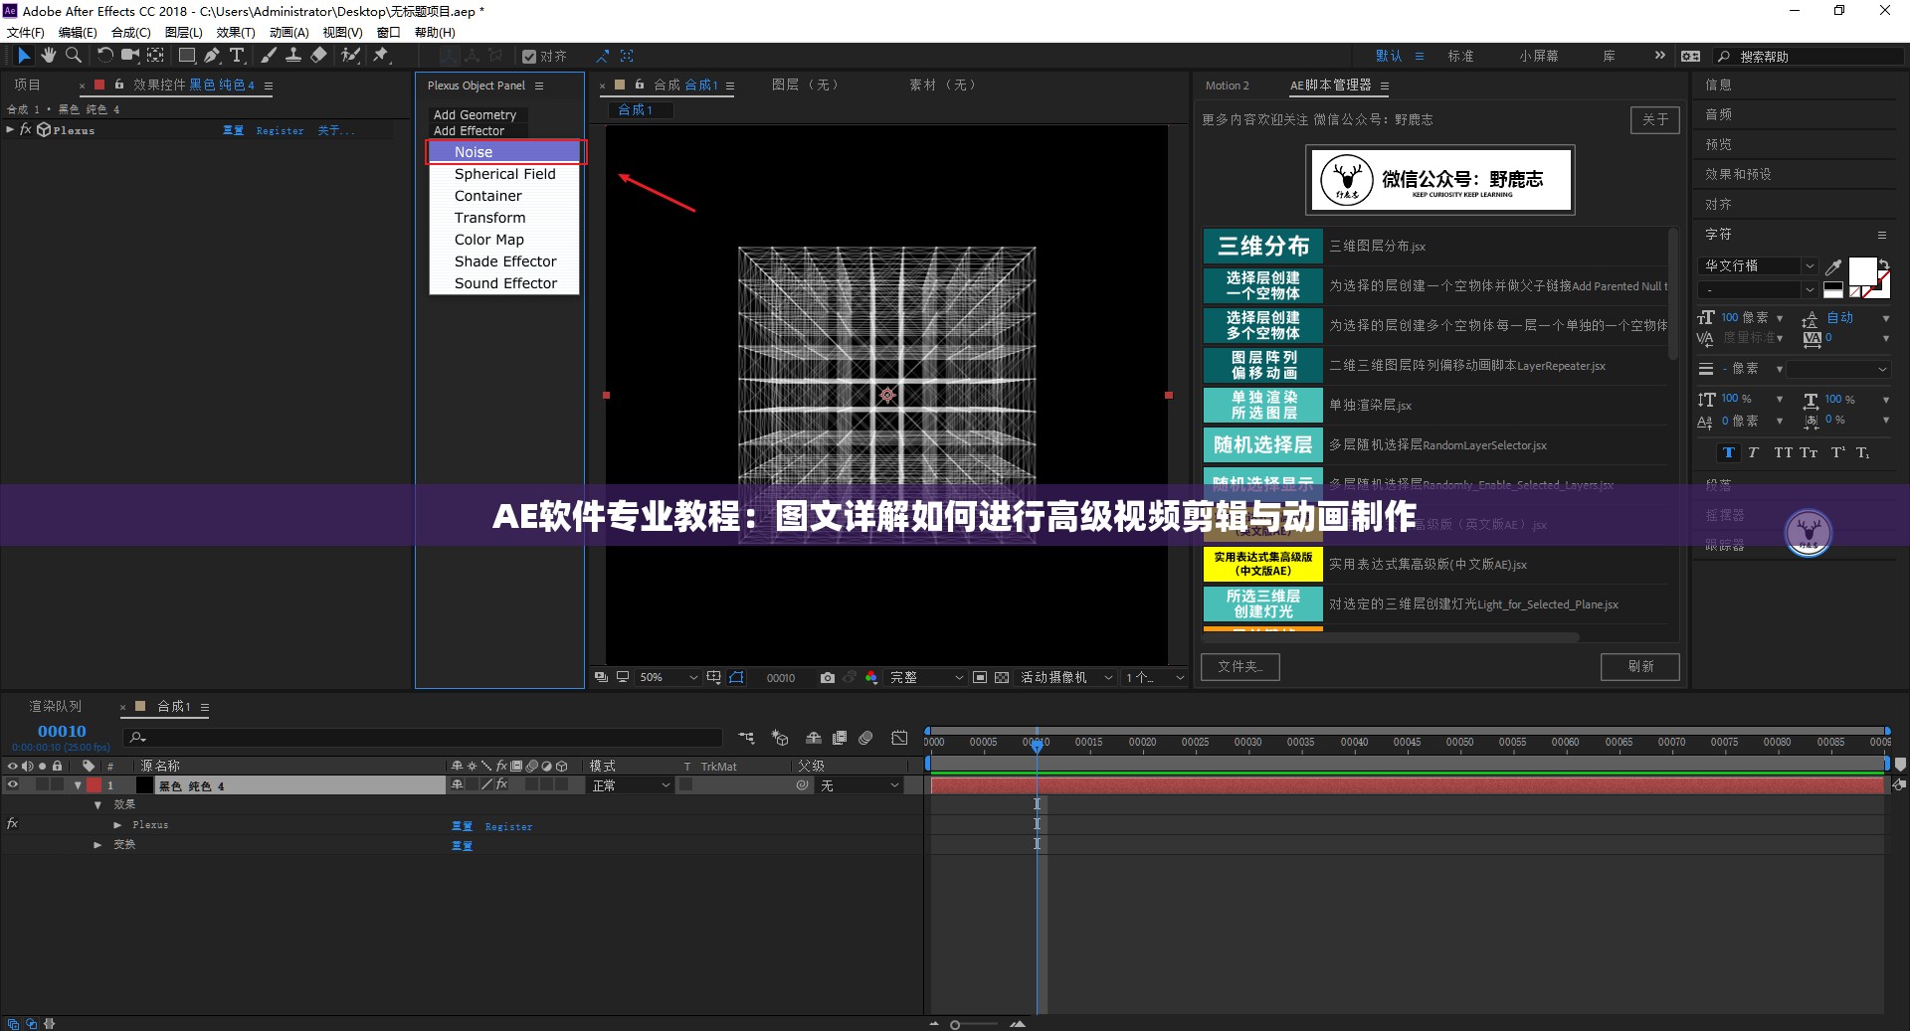Toggle the lock on 效果控件 panel
1910x1031 pixels.
click(119, 85)
